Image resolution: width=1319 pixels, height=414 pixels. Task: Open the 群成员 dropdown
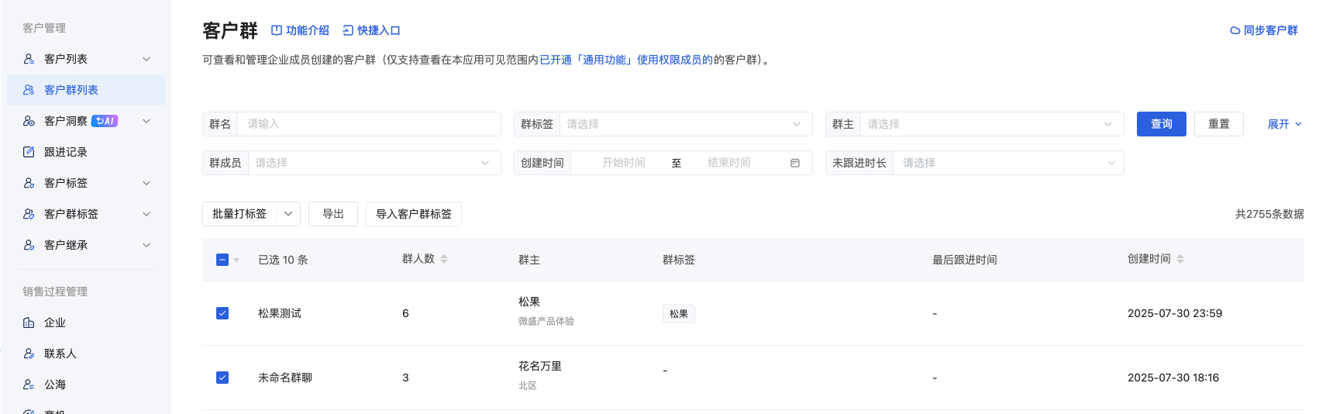[x=374, y=163]
